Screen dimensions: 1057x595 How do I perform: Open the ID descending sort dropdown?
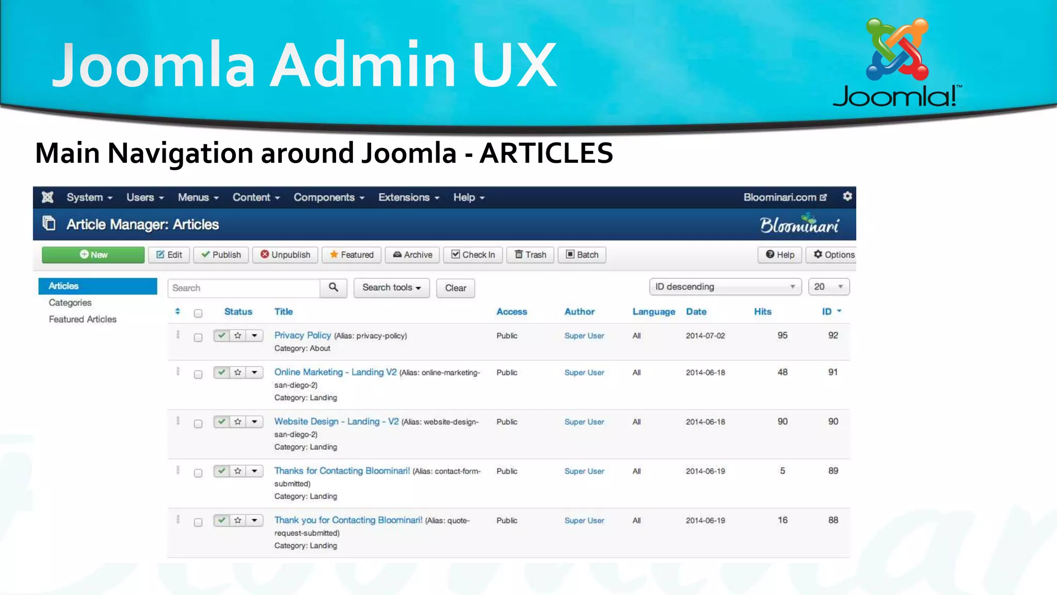tap(725, 287)
